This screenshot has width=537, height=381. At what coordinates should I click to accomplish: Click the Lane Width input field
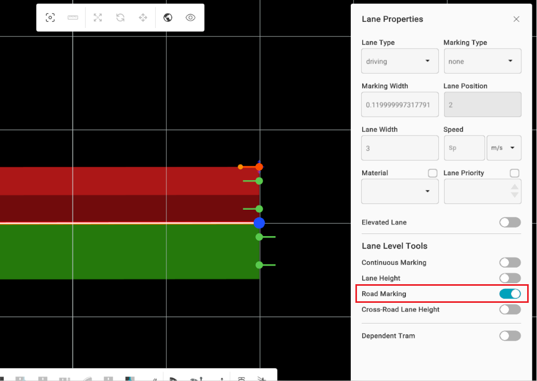400,148
